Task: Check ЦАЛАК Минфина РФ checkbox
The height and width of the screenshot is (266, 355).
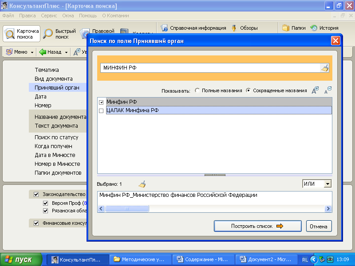Action: (101, 111)
